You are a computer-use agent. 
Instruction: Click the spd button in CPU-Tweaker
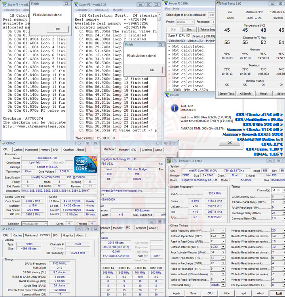pyautogui.click(x=244, y=293)
